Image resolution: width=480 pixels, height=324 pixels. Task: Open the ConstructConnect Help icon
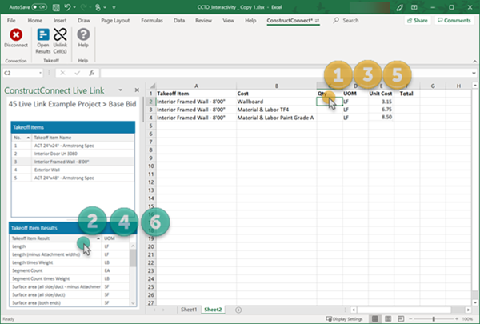click(x=83, y=34)
